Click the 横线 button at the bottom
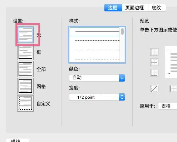Viewport: 177px width, 142px height. tap(18, 140)
